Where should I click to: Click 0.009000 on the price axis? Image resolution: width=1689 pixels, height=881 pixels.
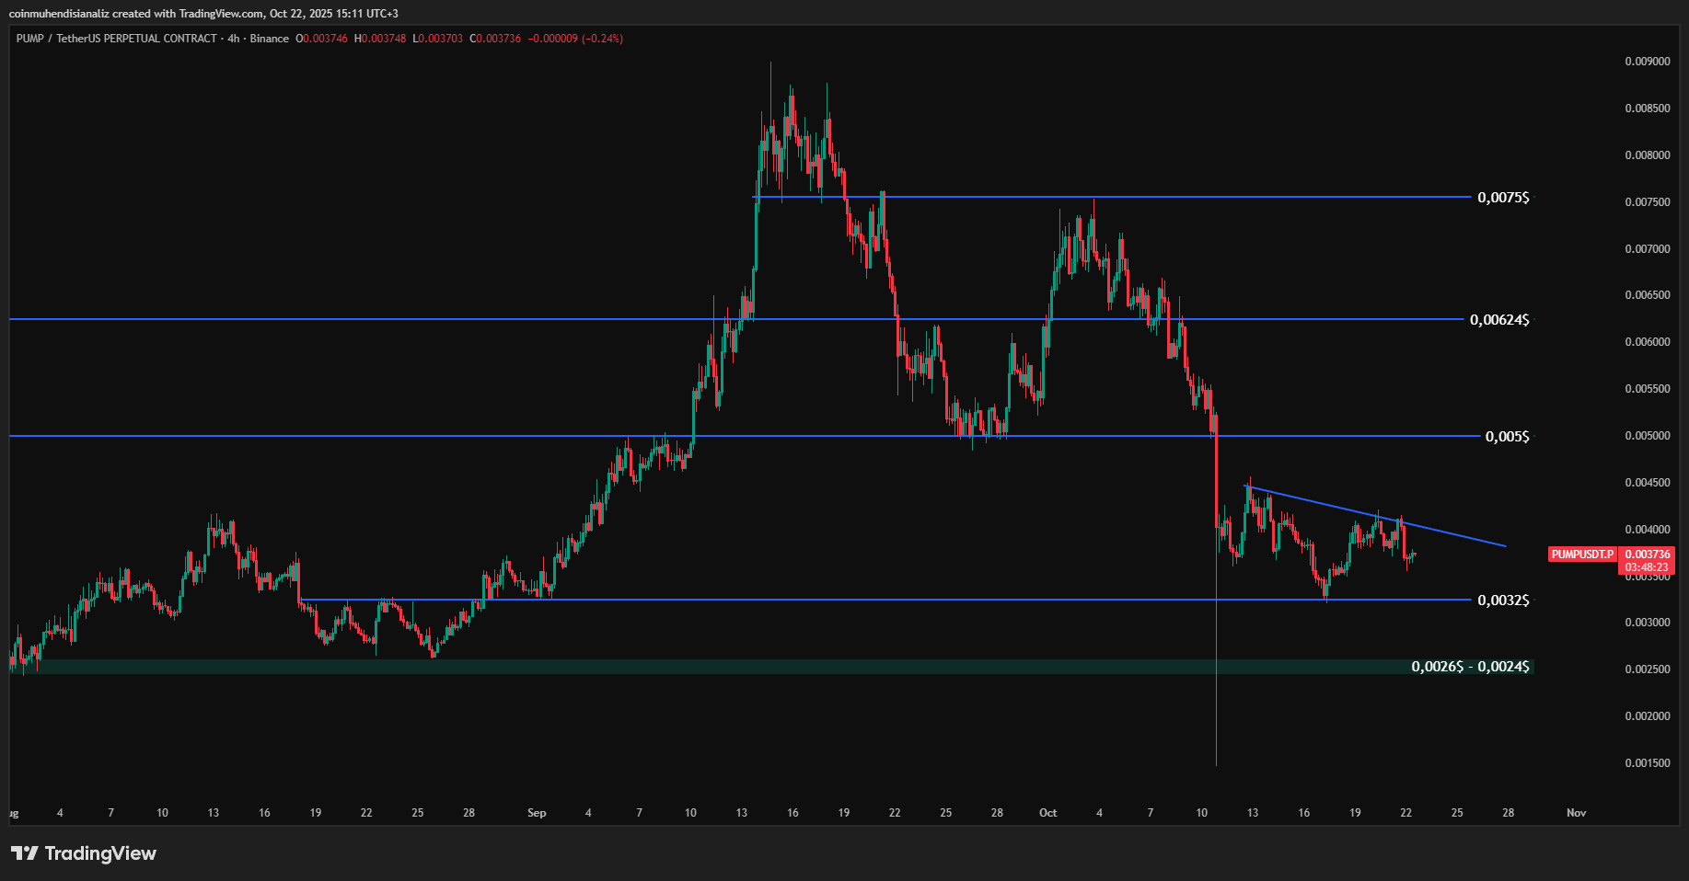coord(1647,62)
